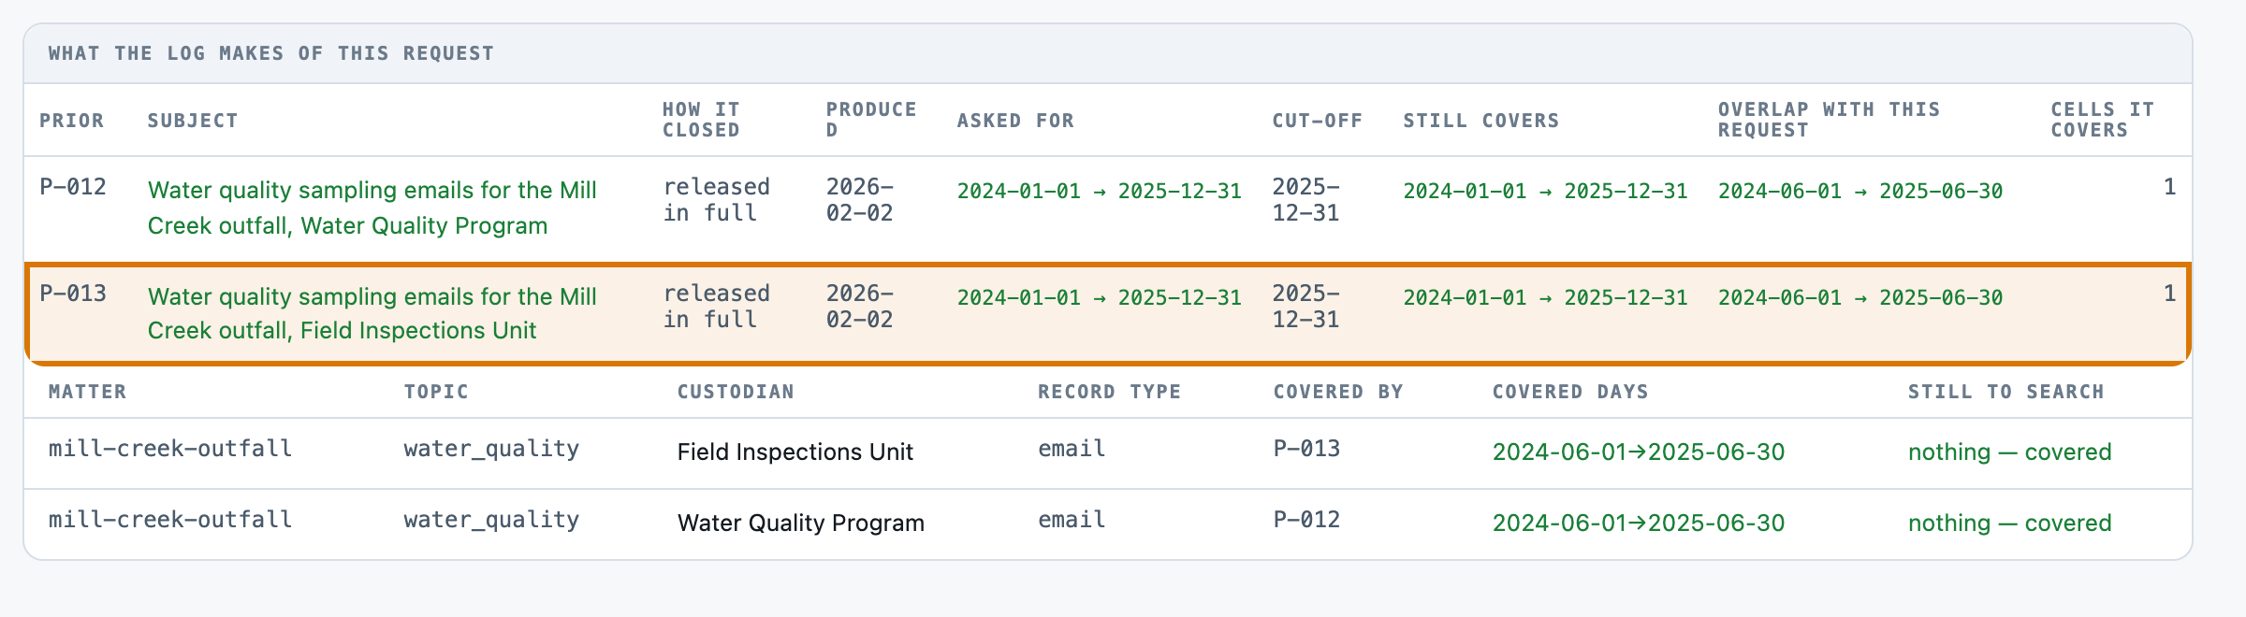Click the P-012 asked-for date range
The image size is (2246, 617).
pyautogui.click(x=1099, y=191)
